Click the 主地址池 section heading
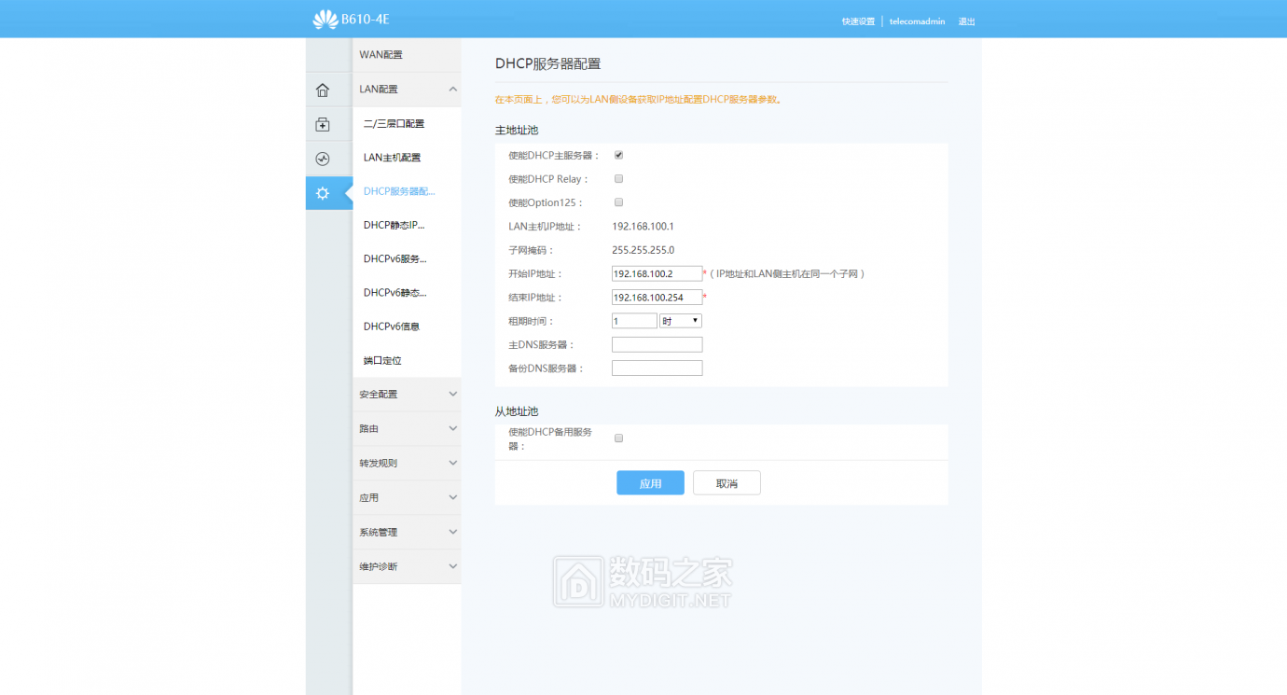The height and width of the screenshot is (695, 1287). 517,131
